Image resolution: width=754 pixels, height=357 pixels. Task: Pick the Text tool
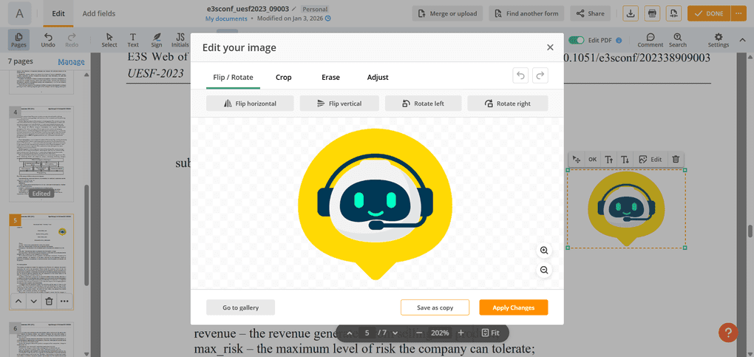pos(133,40)
